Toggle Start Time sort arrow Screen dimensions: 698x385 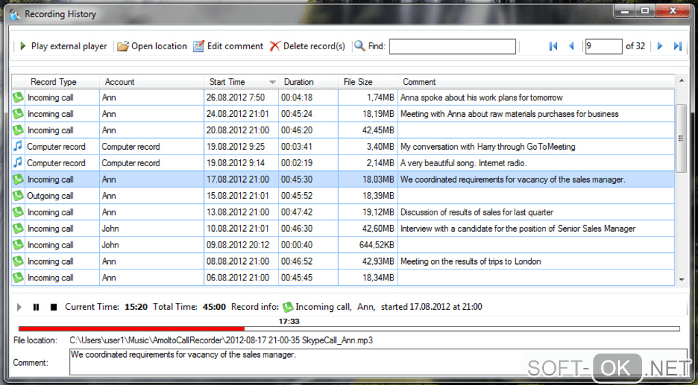tap(272, 82)
